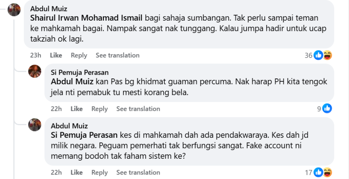Reply to Abdul Muiz's top comment

point(79,55)
